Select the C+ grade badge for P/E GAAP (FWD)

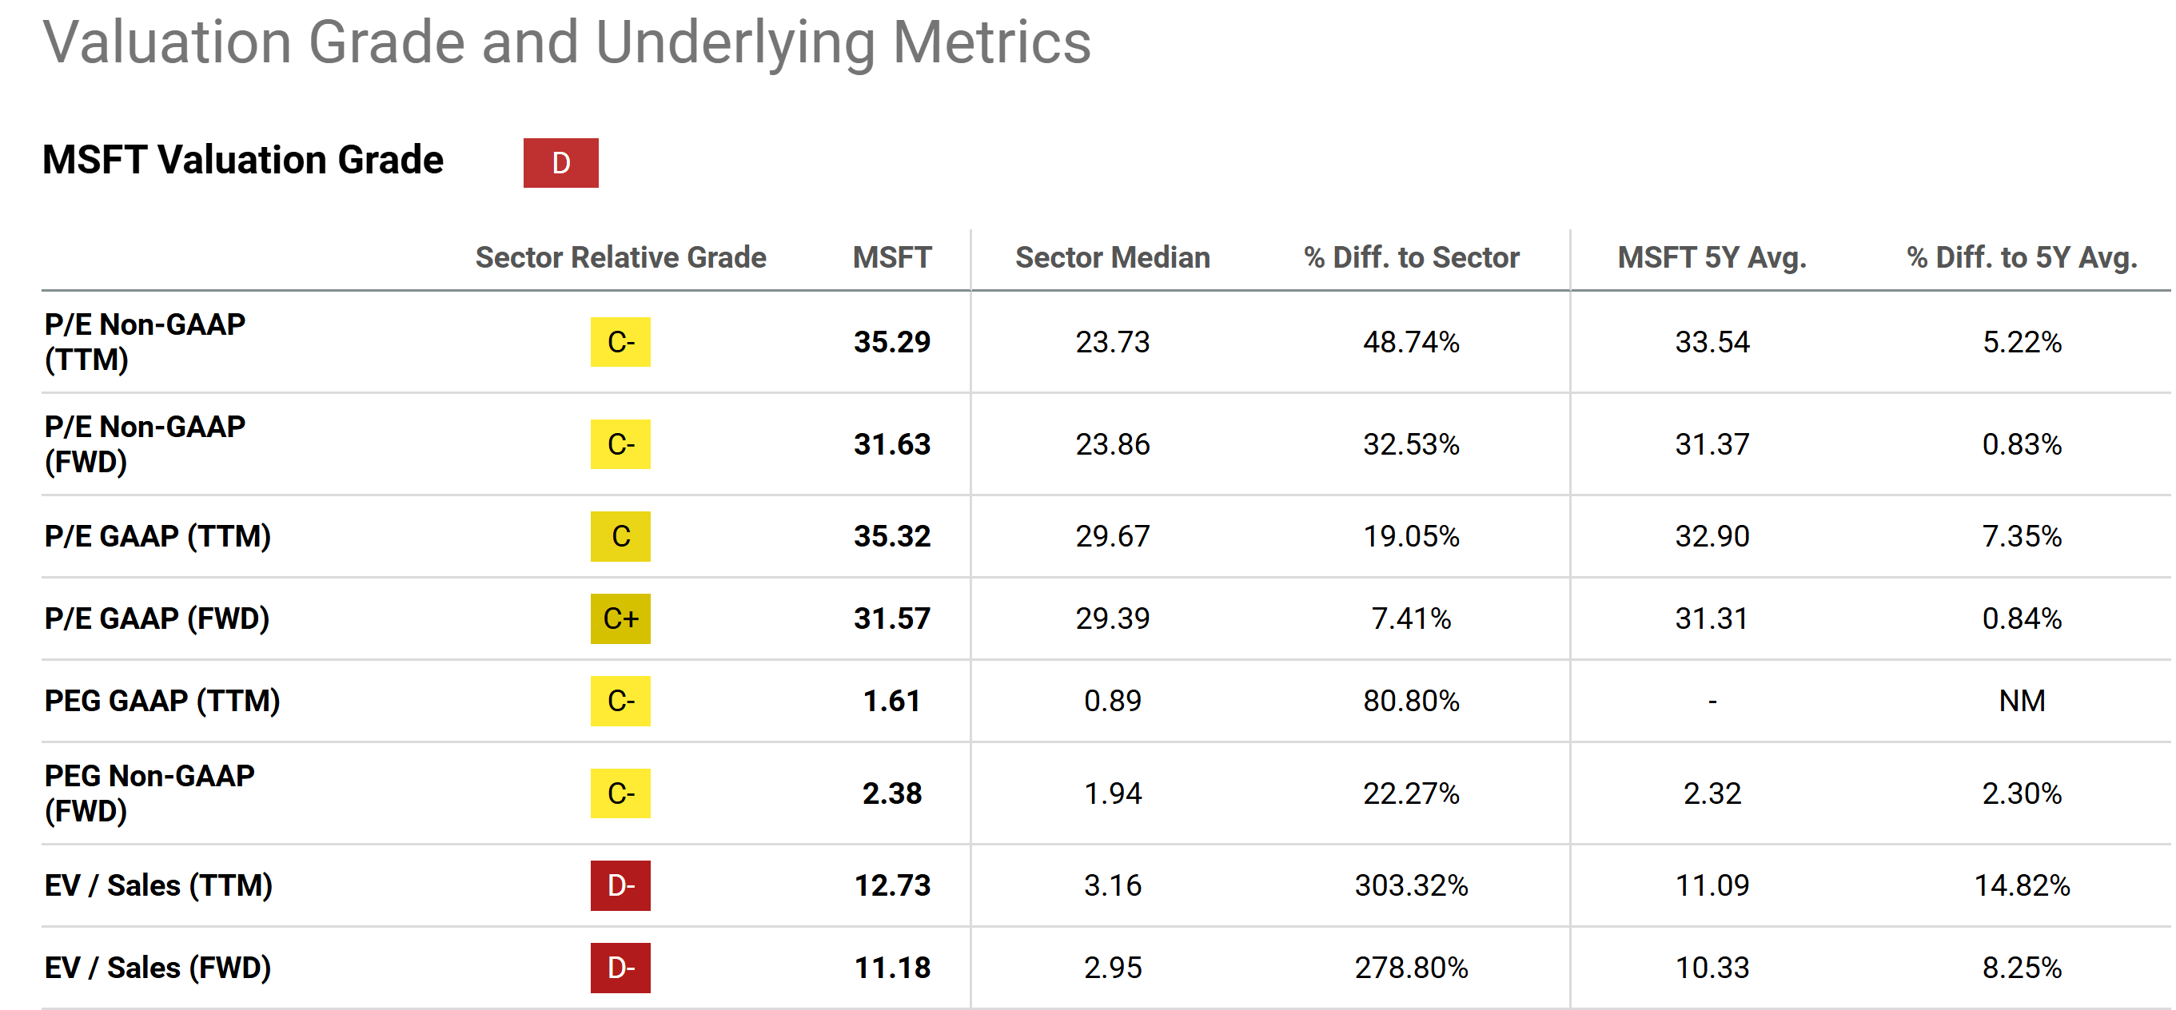click(620, 619)
